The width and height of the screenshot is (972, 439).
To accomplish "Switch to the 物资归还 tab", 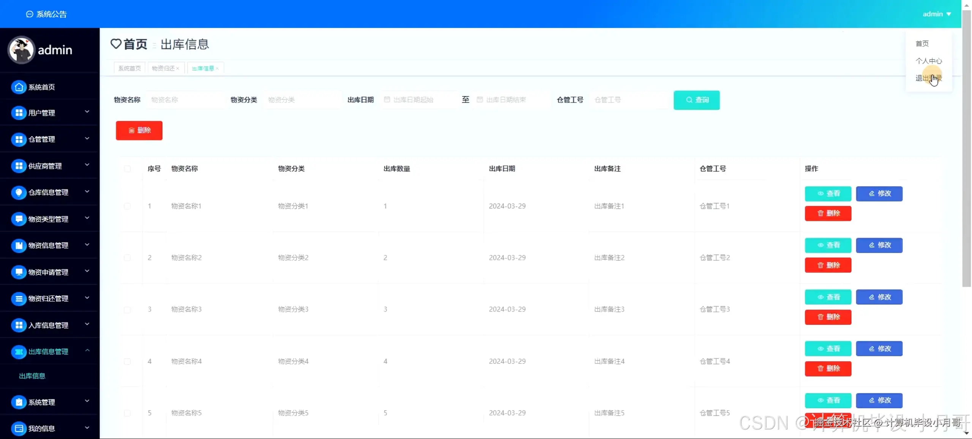I will click(x=163, y=68).
